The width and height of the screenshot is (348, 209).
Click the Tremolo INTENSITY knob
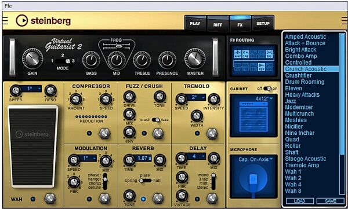coord(213,99)
